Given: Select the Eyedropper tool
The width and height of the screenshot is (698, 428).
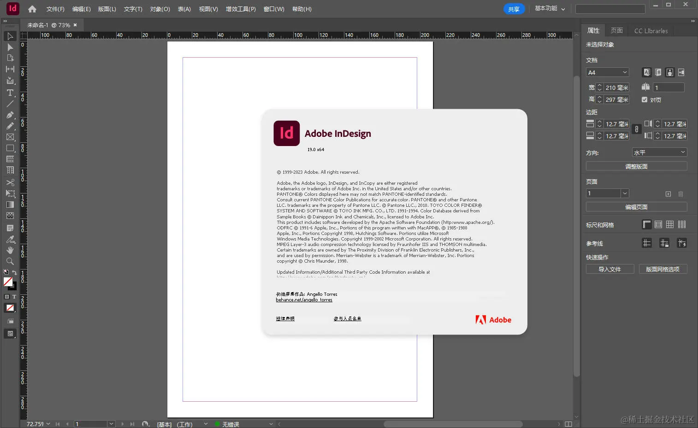Looking at the screenshot, I should pyautogui.click(x=10, y=239).
